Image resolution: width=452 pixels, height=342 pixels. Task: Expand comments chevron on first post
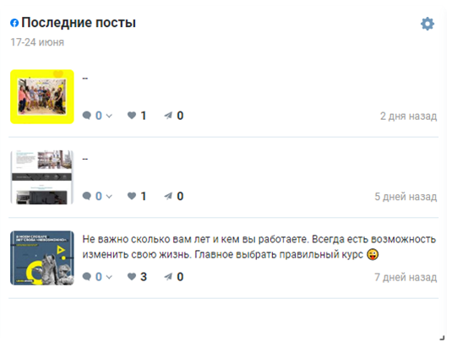109,116
